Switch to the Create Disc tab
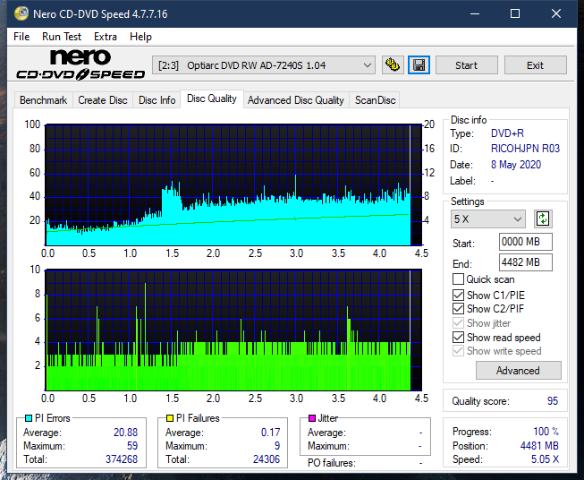Image resolution: width=584 pixels, height=480 pixels. (103, 100)
